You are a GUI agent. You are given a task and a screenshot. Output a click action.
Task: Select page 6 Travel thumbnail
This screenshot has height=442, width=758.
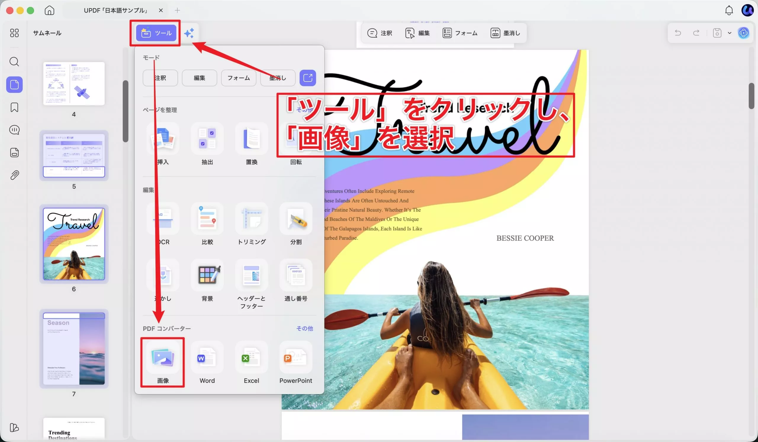pyautogui.click(x=74, y=244)
